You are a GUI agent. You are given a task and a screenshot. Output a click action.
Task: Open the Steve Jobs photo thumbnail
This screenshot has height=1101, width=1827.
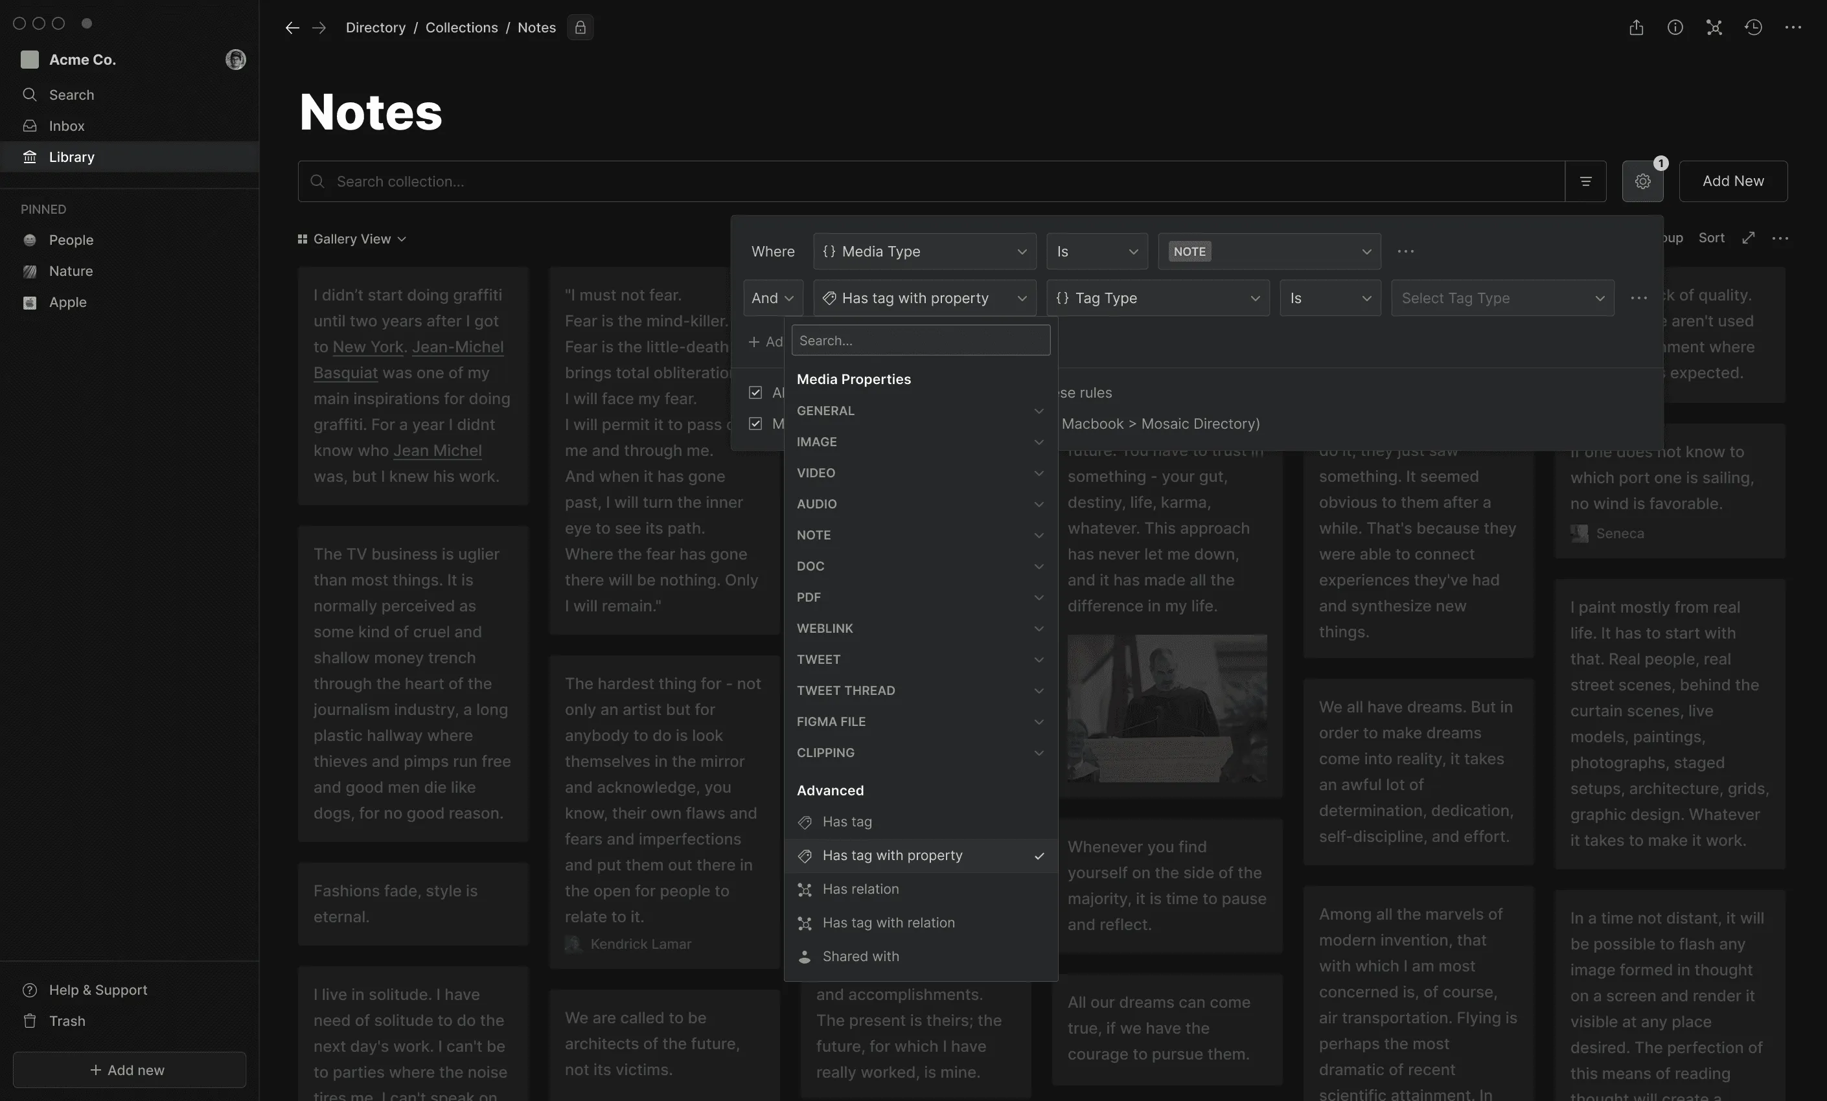[x=1167, y=708]
